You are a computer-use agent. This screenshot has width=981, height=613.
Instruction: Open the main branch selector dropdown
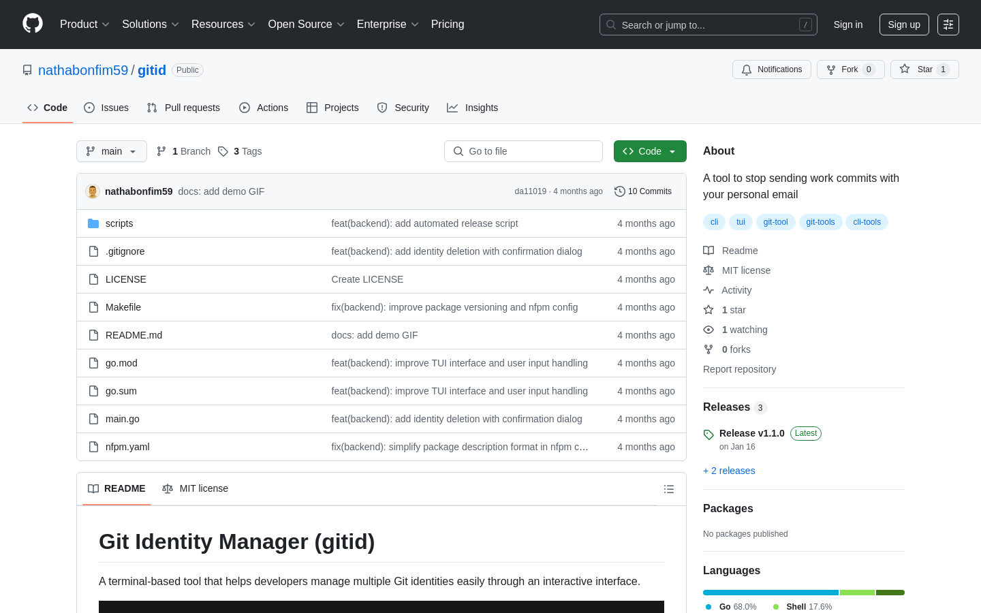pos(112,151)
